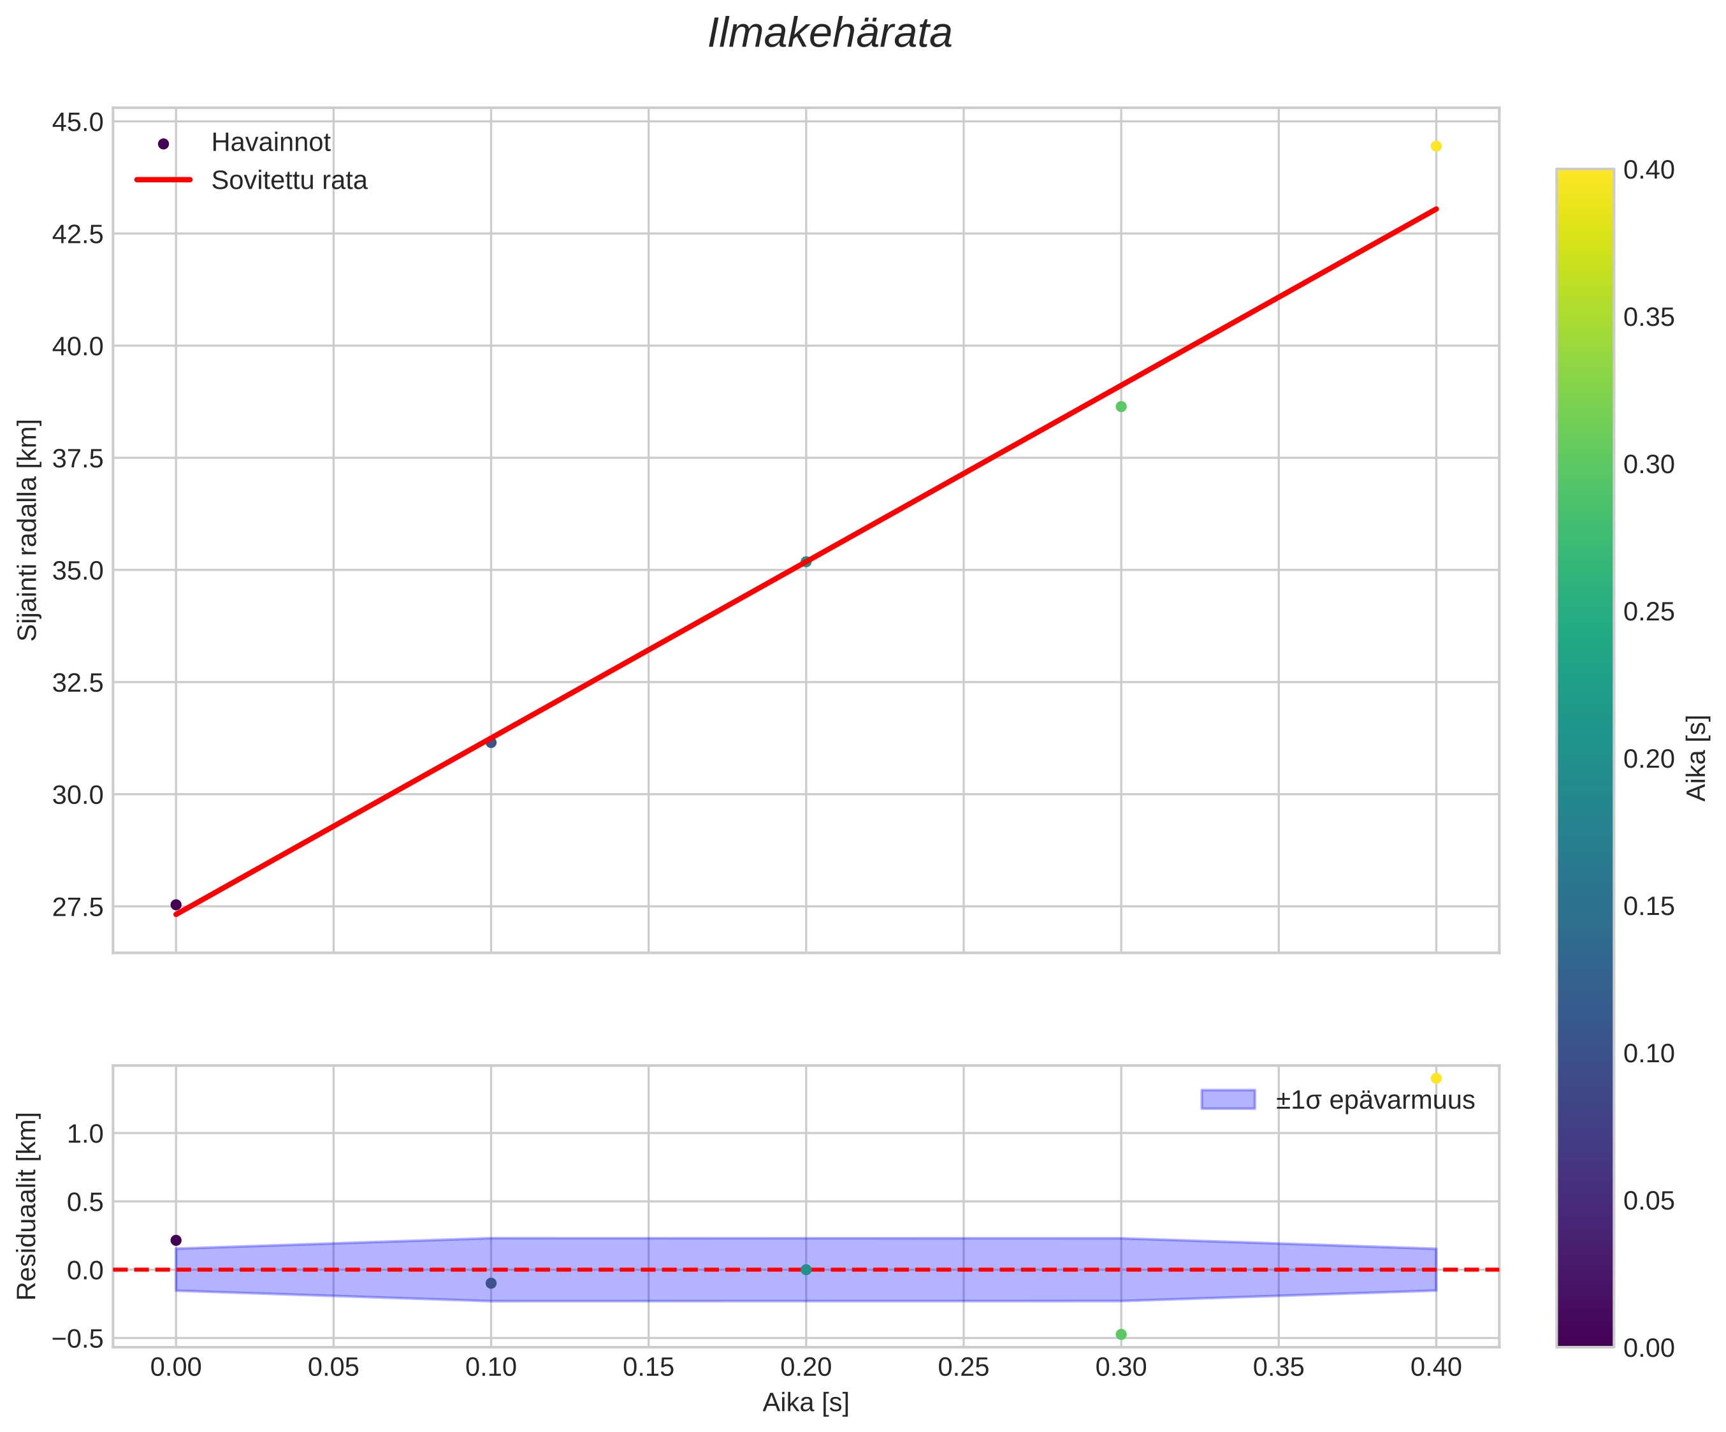Click the Havainnot legend text

(270, 142)
